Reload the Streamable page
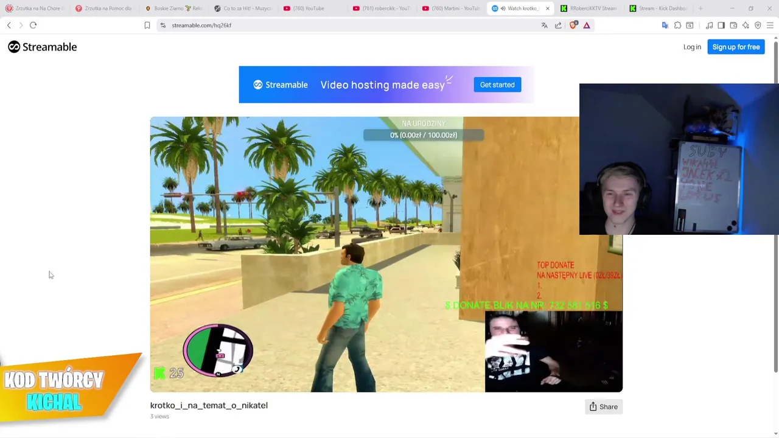Viewport: 779px width, 438px height. [x=33, y=25]
